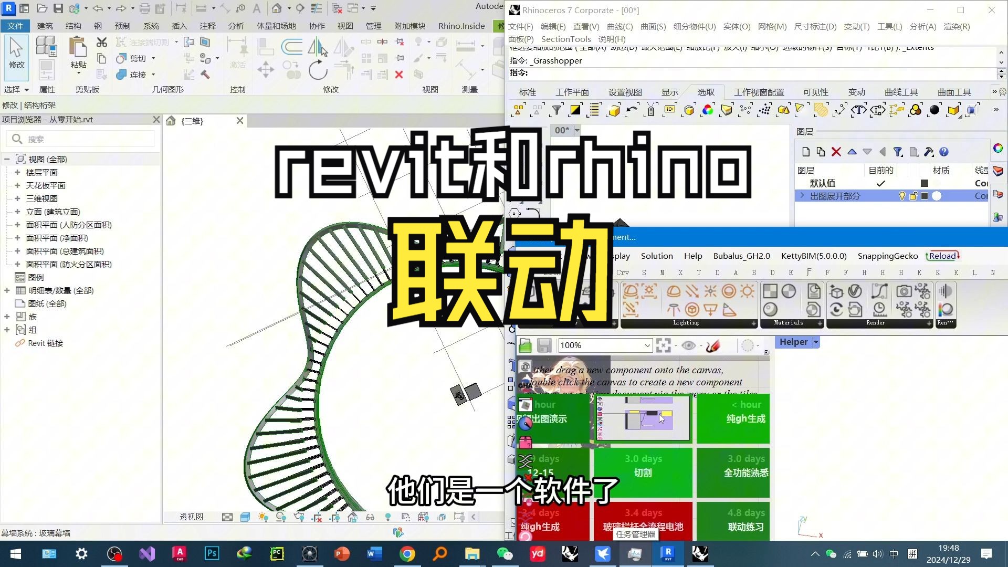Click the new layer page icon
Screen dimensions: 1008x567
click(x=806, y=152)
